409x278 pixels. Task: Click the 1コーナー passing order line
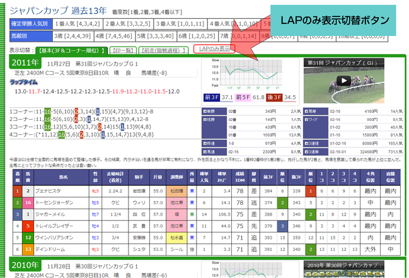pos(81,112)
